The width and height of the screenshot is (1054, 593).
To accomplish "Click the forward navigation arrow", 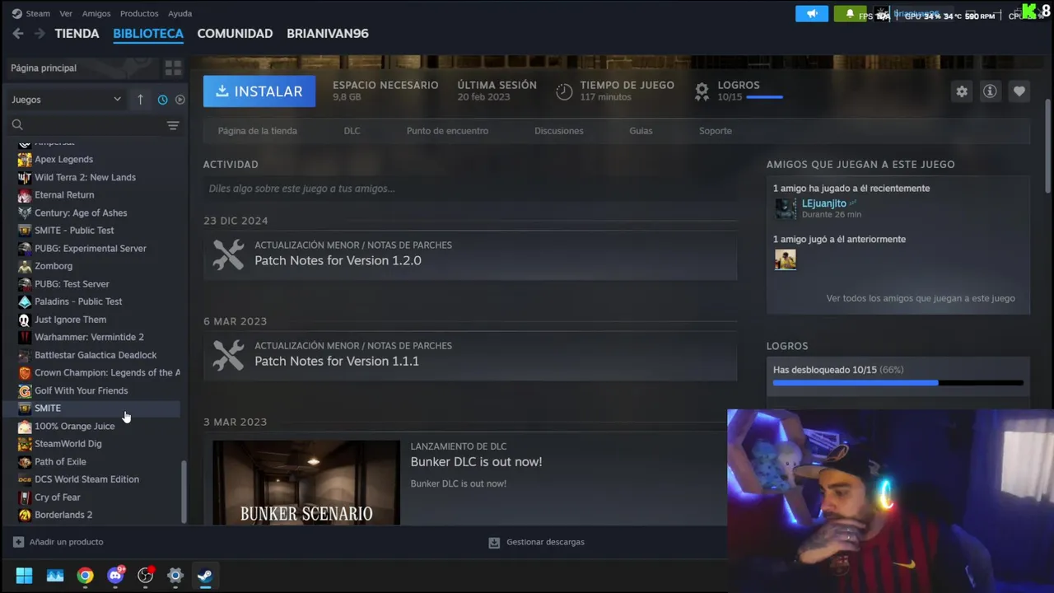I will [39, 34].
